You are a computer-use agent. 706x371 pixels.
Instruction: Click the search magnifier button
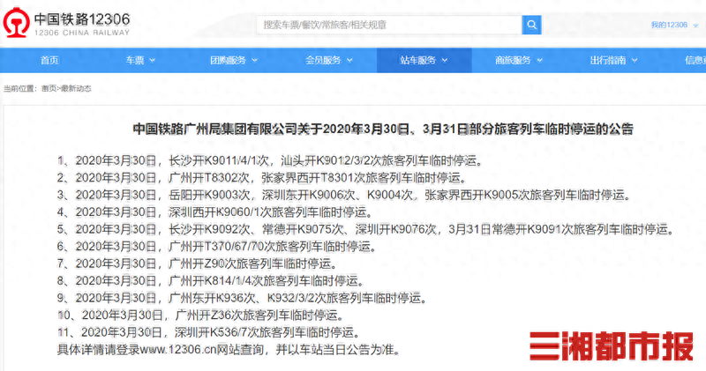(x=532, y=25)
